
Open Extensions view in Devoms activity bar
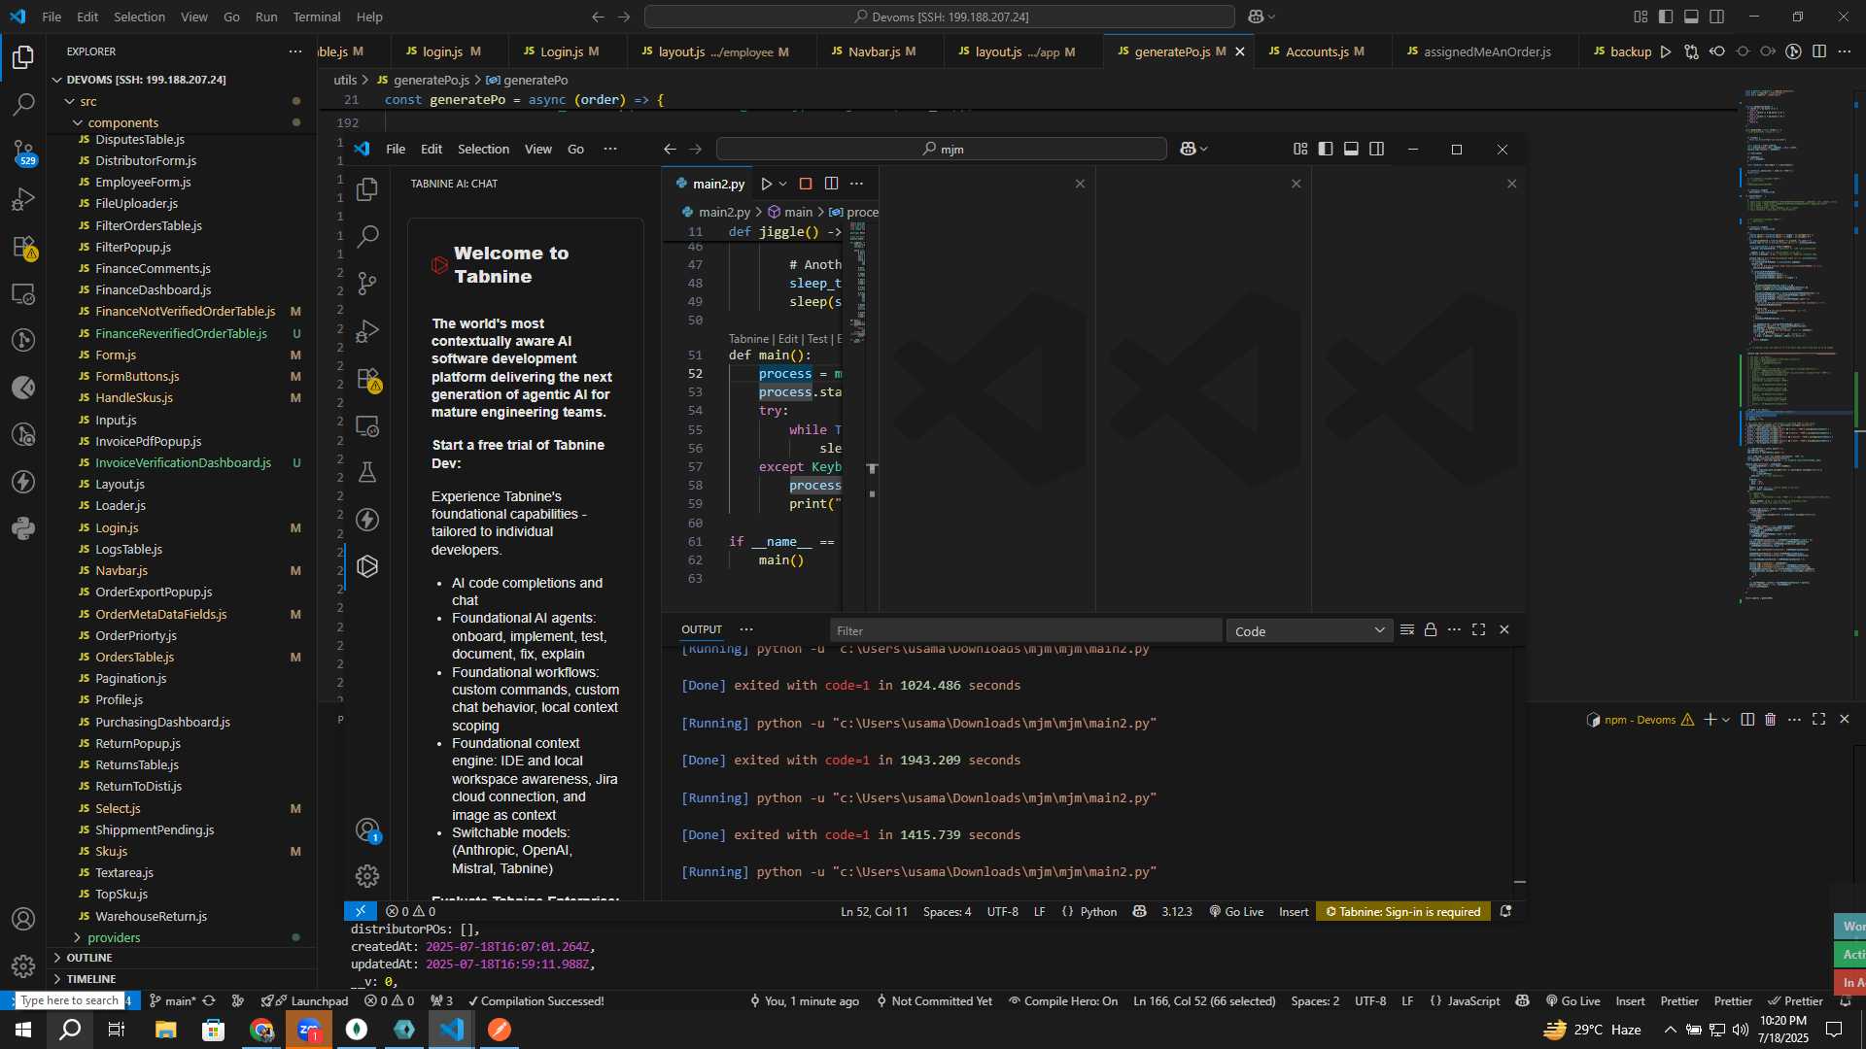point(23,247)
